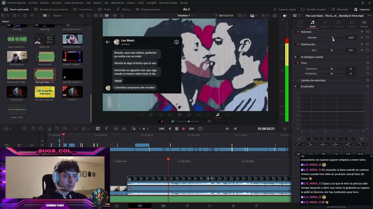
Task: Open the Archivo menu
Action: click(x=33, y=3)
